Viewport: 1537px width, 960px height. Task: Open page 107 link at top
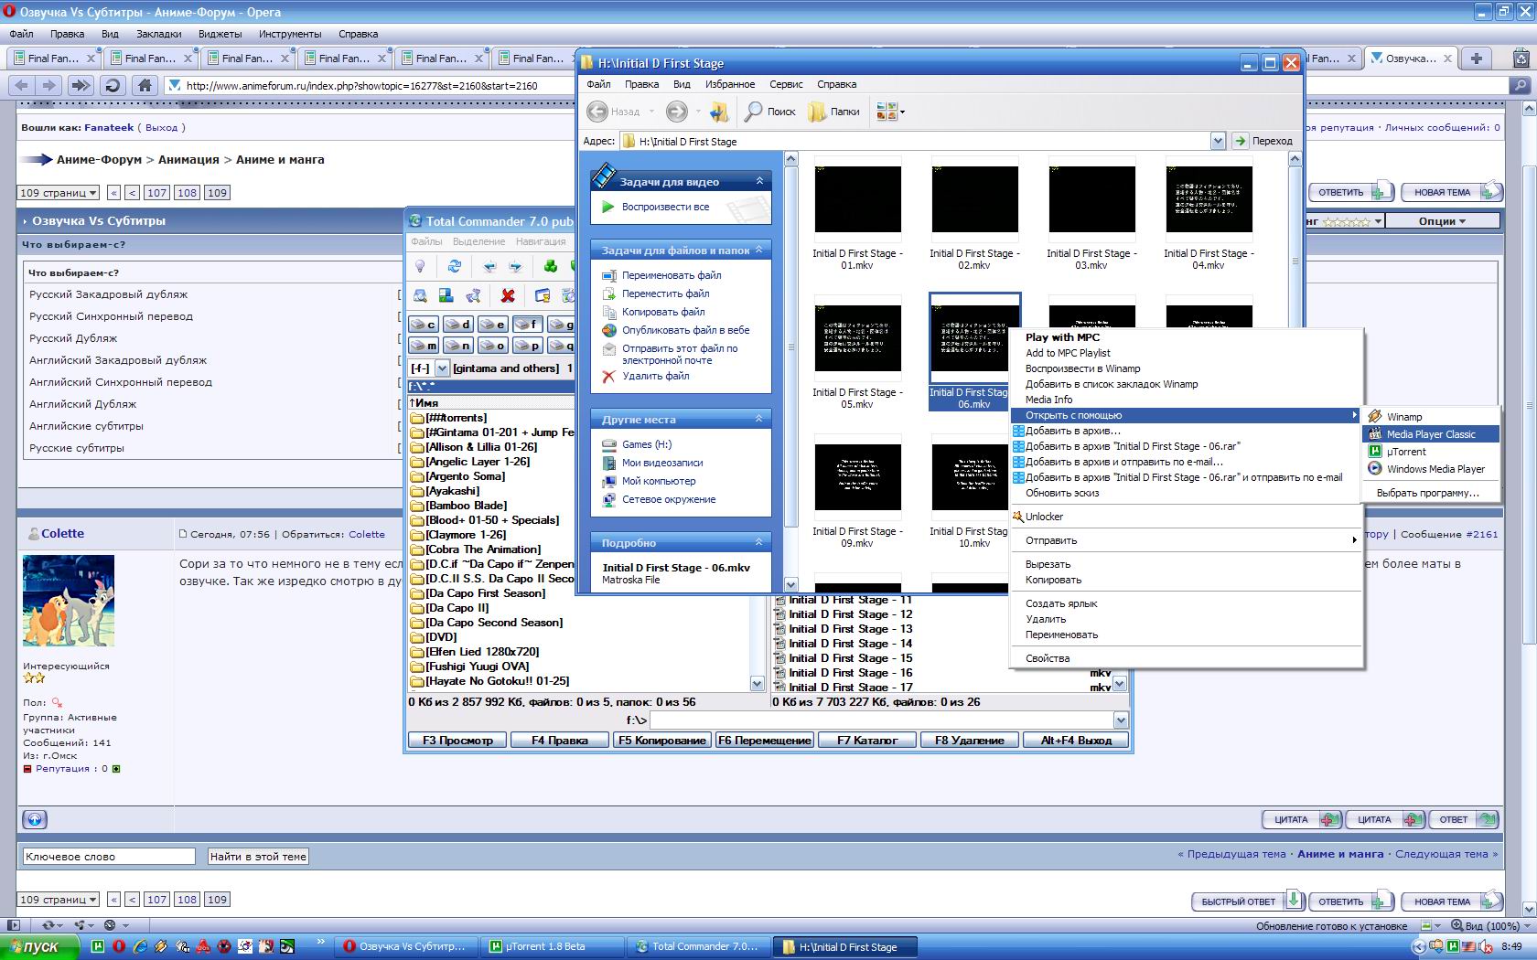tap(157, 193)
